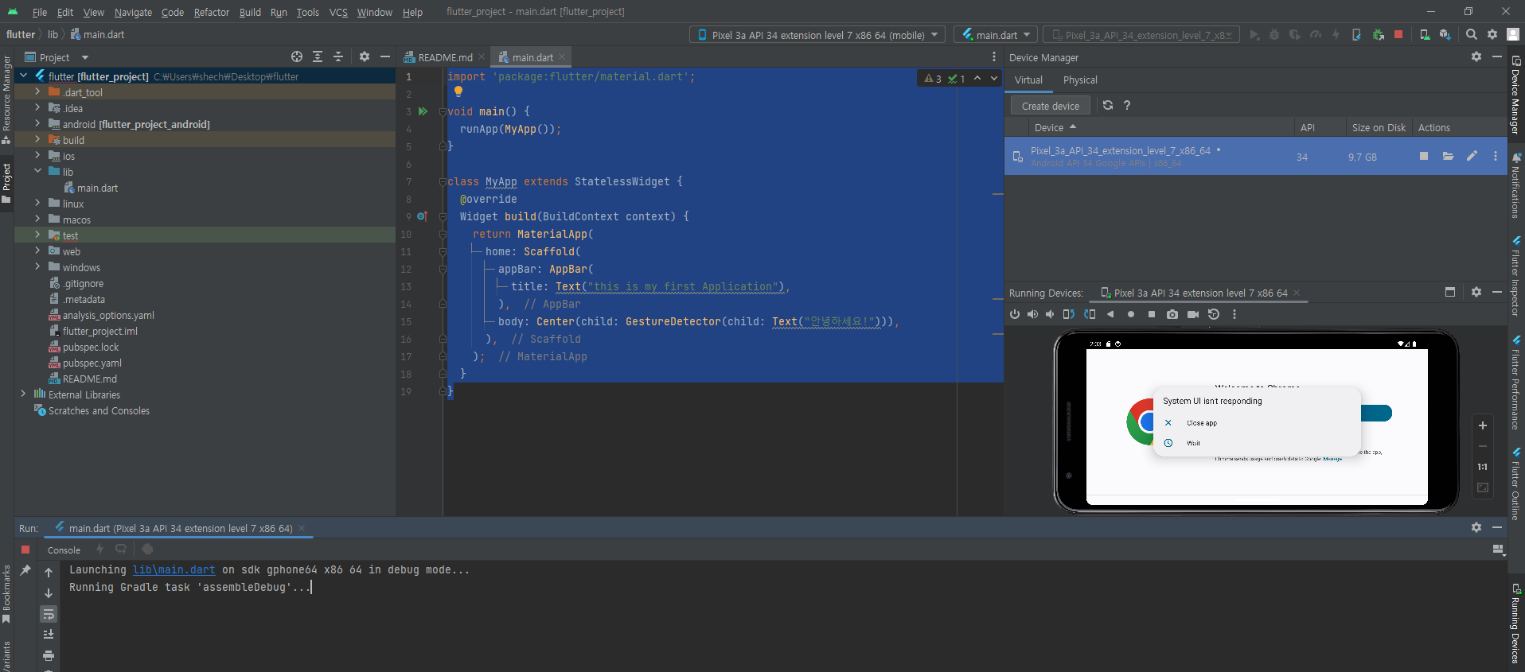Viewport: 1525px width, 672px height.
Task: Toggle Bookmarks tool window side tab
Action: click(6, 594)
